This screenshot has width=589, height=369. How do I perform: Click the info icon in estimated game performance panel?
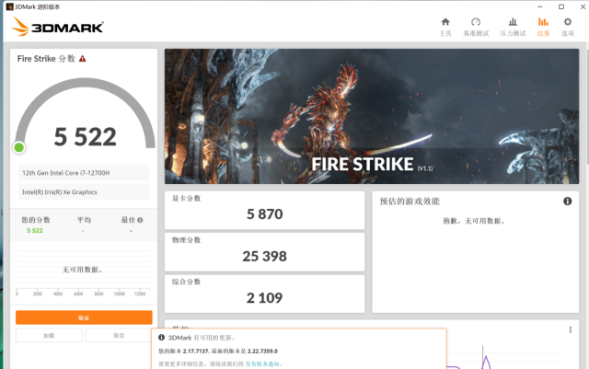click(567, 201)
